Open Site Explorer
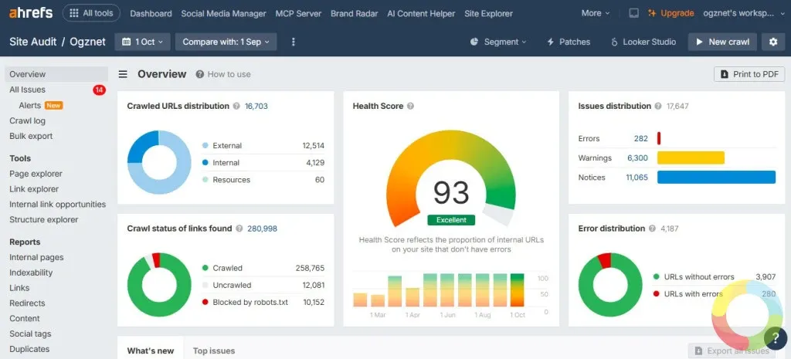Viewport: 791px width, 359px height. [488, 14]
